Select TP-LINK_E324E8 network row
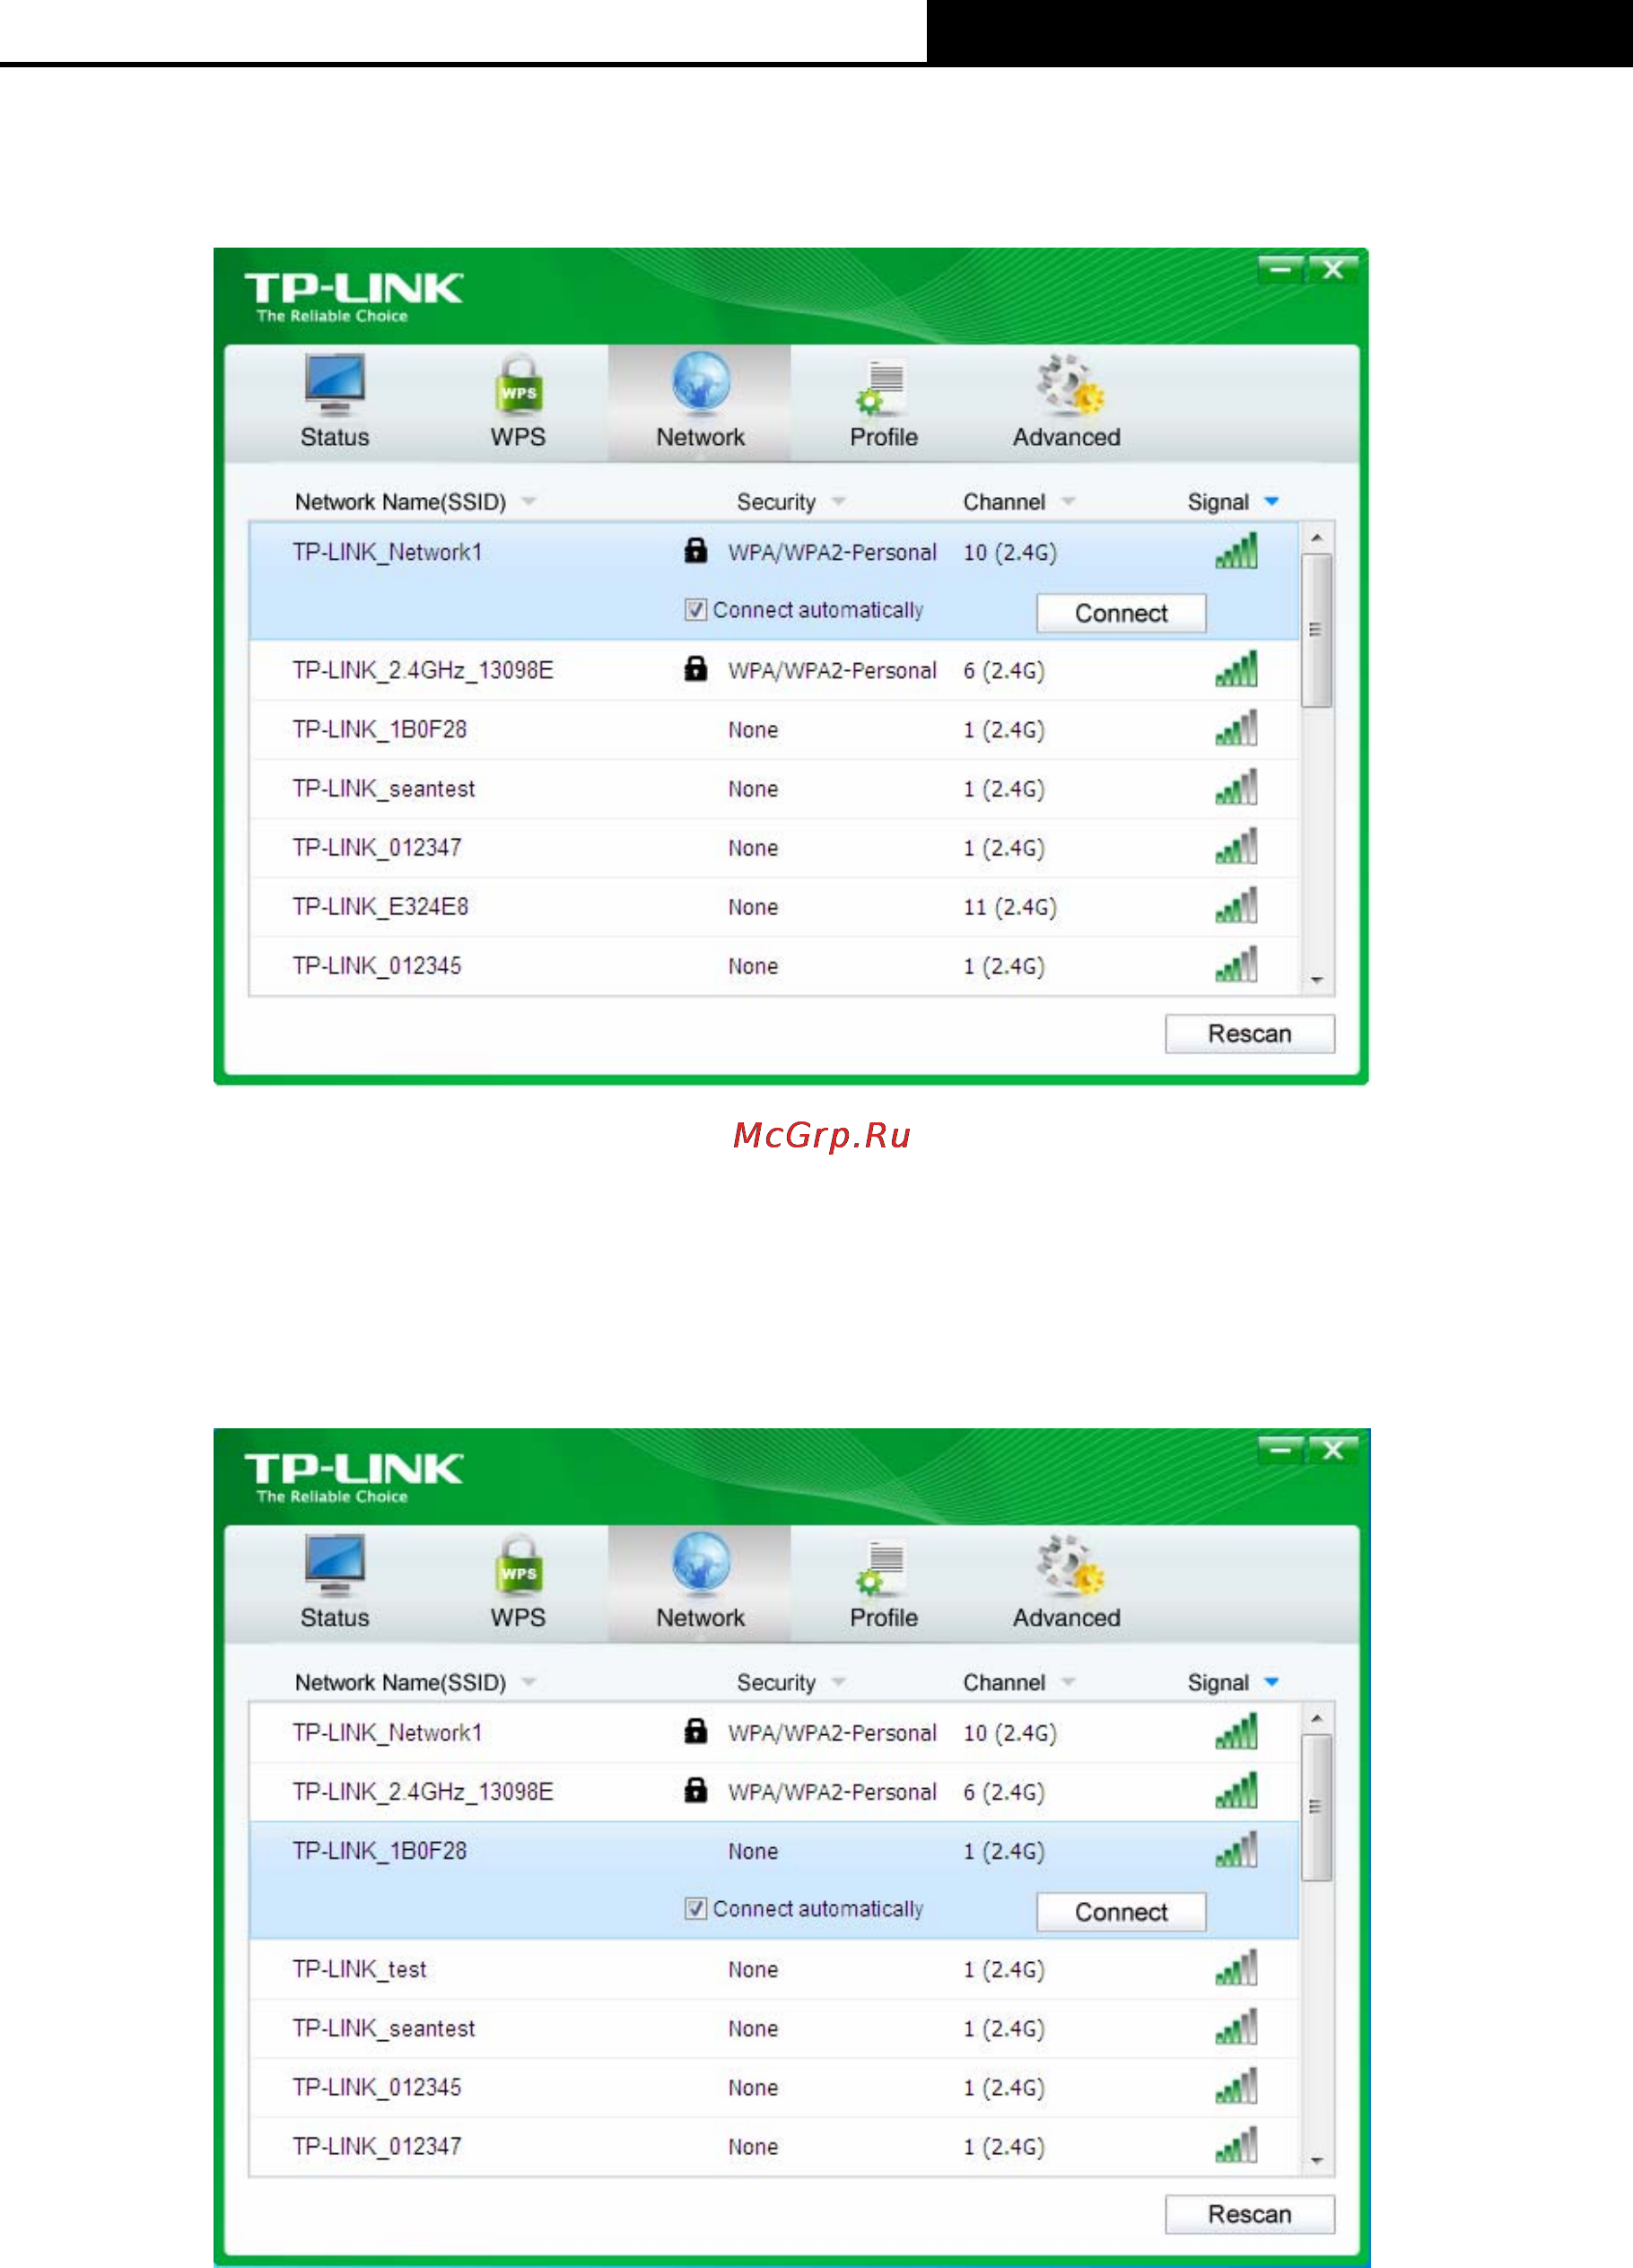Viewport: 1633px width, 2268px height. click(x=774, y=906)
